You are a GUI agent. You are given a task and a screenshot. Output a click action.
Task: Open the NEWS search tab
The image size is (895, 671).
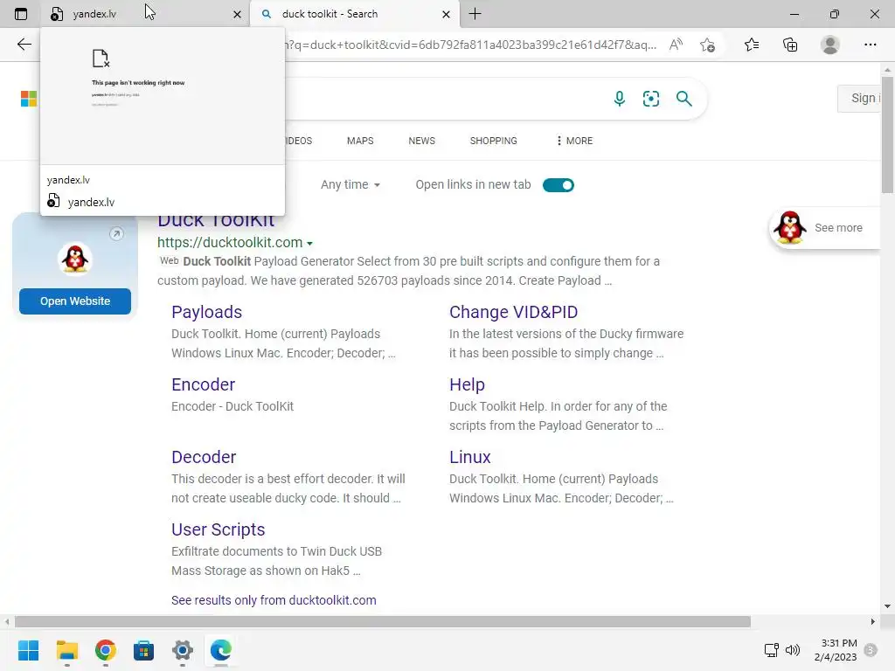(422, 141)
